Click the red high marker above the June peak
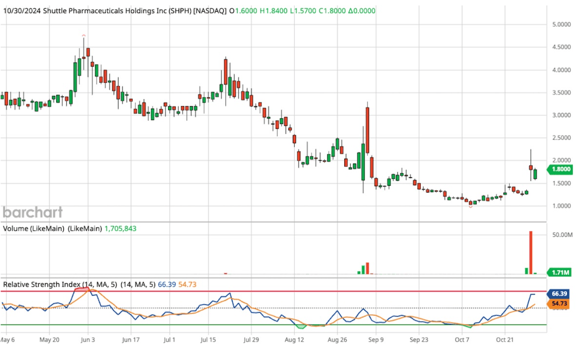The image size is (576, 354). 84,36
